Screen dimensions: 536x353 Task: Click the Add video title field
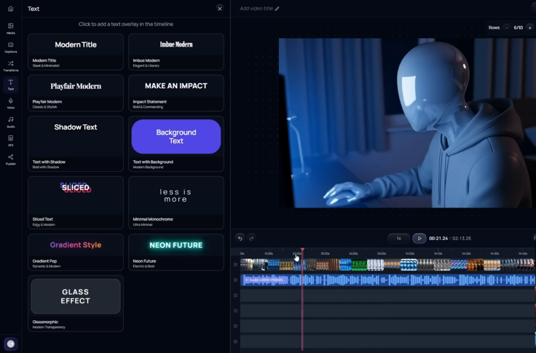(256, 8)
